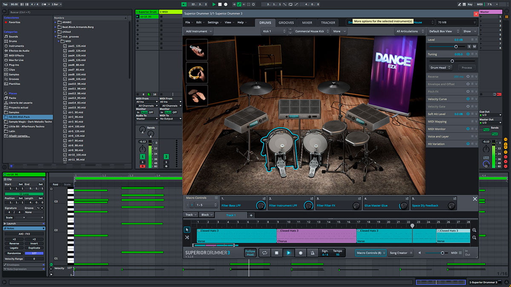Close the Macro Controls panel
The height and width of the screenshot is (287, 511).
click(x=475, y=199)
